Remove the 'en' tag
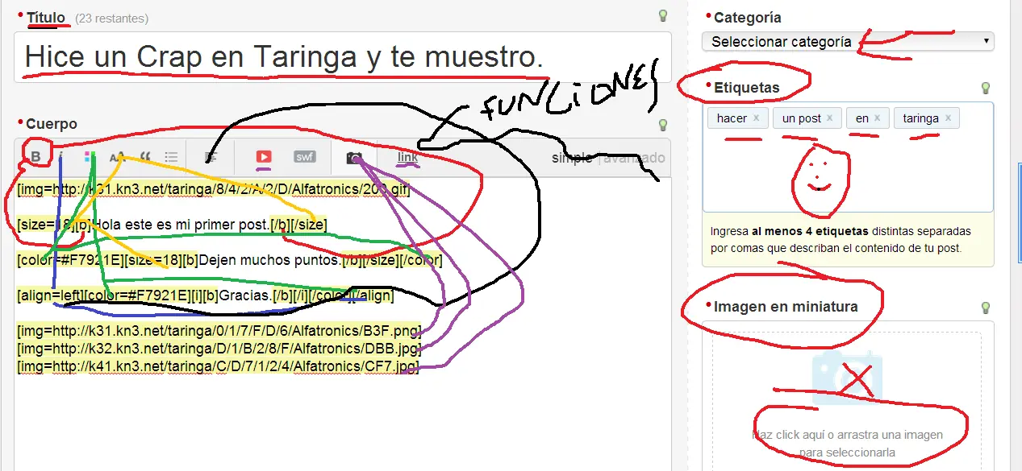Screen dimensions: 1022x471 (877, 118)
